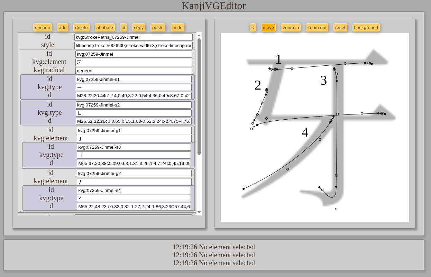Image resolution: width=431 pixels, height=277 pixels.
Task: Paste using the paste button
Action: pos(158,27)
